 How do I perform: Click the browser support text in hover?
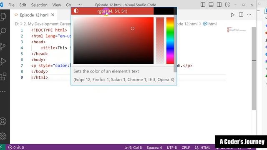click(x=124, y=80)
